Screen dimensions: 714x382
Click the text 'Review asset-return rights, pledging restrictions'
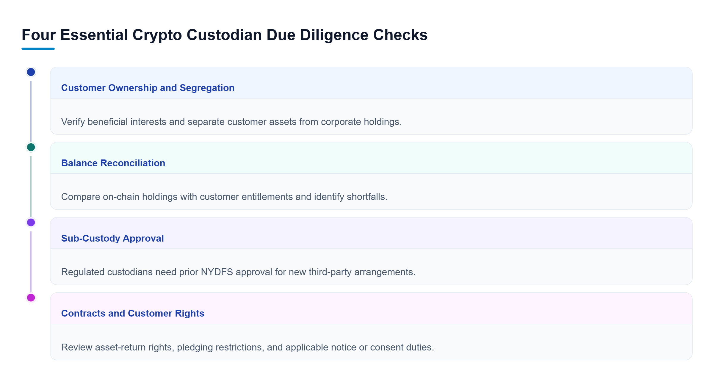click(x=162, y=347)
